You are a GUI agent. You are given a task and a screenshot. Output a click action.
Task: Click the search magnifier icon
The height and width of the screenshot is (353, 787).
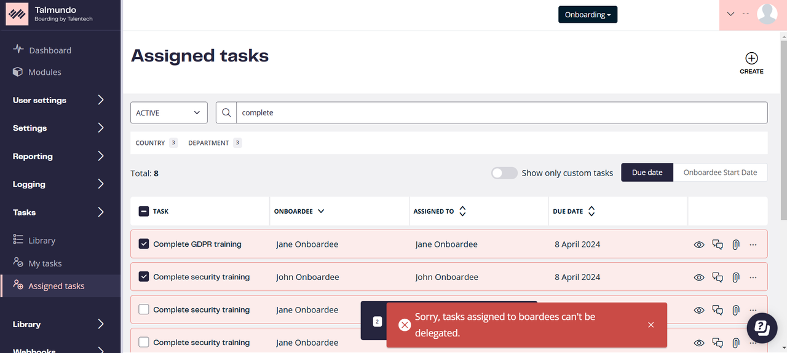[x=226, y=112]
